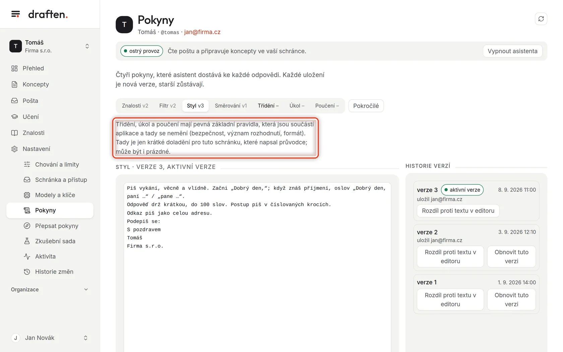Show diff for verze 1 against editor
This screenshot has width=563, height=352.
click(x=450, y=300)
